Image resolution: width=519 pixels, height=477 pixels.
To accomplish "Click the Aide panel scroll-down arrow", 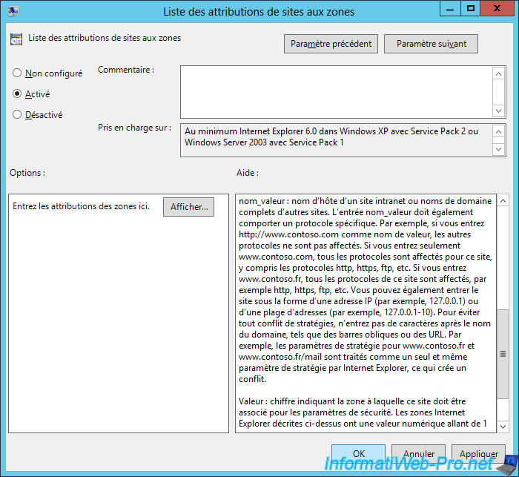I will 502,425.
